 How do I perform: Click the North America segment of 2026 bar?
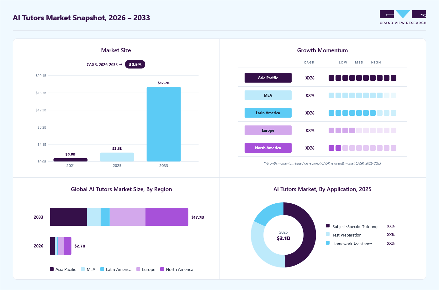pyautogui.click(x=68, y=246)
